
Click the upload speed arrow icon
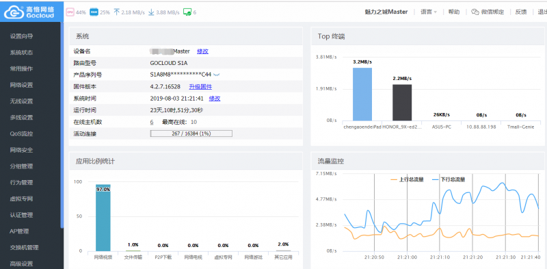pos(117,12)
